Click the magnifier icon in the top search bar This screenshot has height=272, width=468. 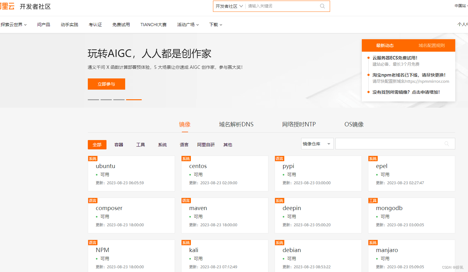pyautogui.click(x=322, y=6)
